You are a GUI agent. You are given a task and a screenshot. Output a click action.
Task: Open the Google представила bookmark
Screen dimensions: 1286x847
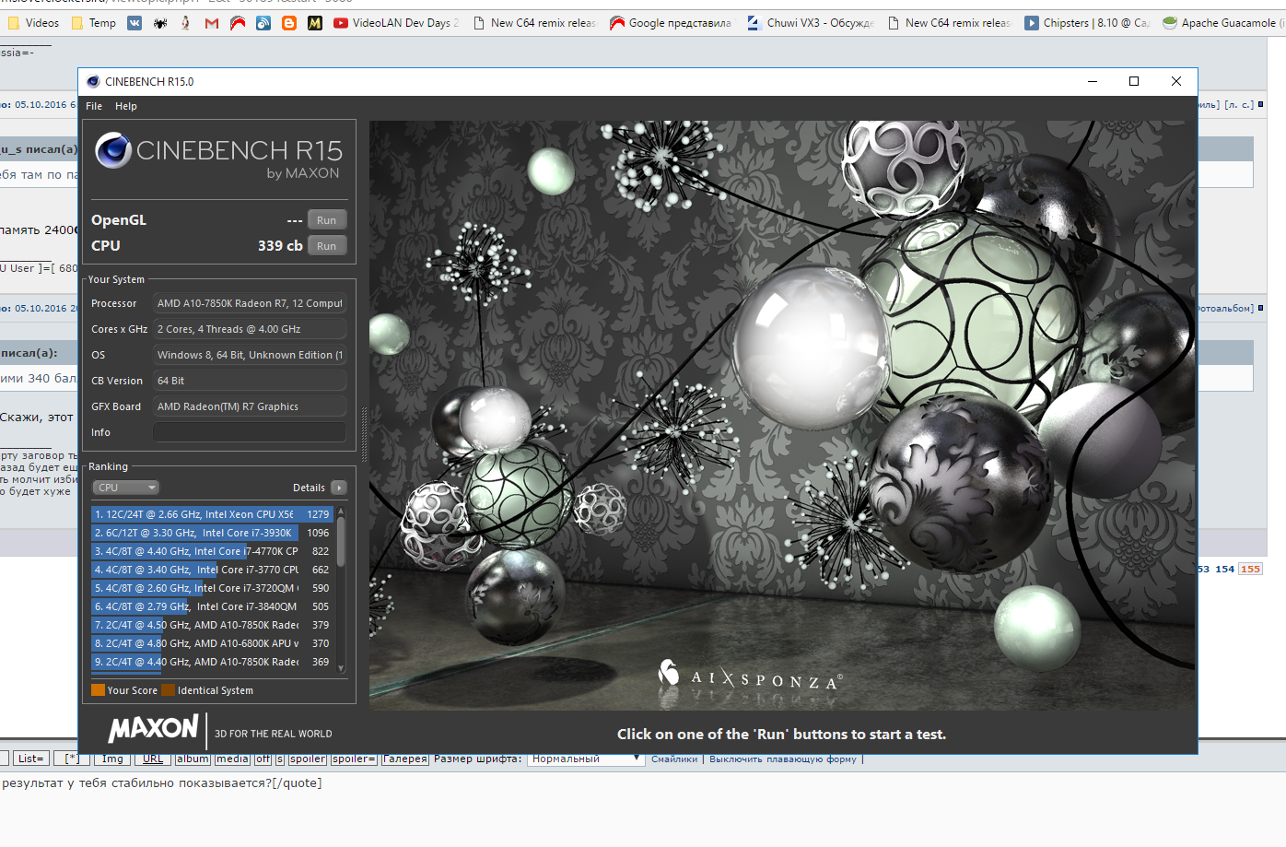[672, 23]
